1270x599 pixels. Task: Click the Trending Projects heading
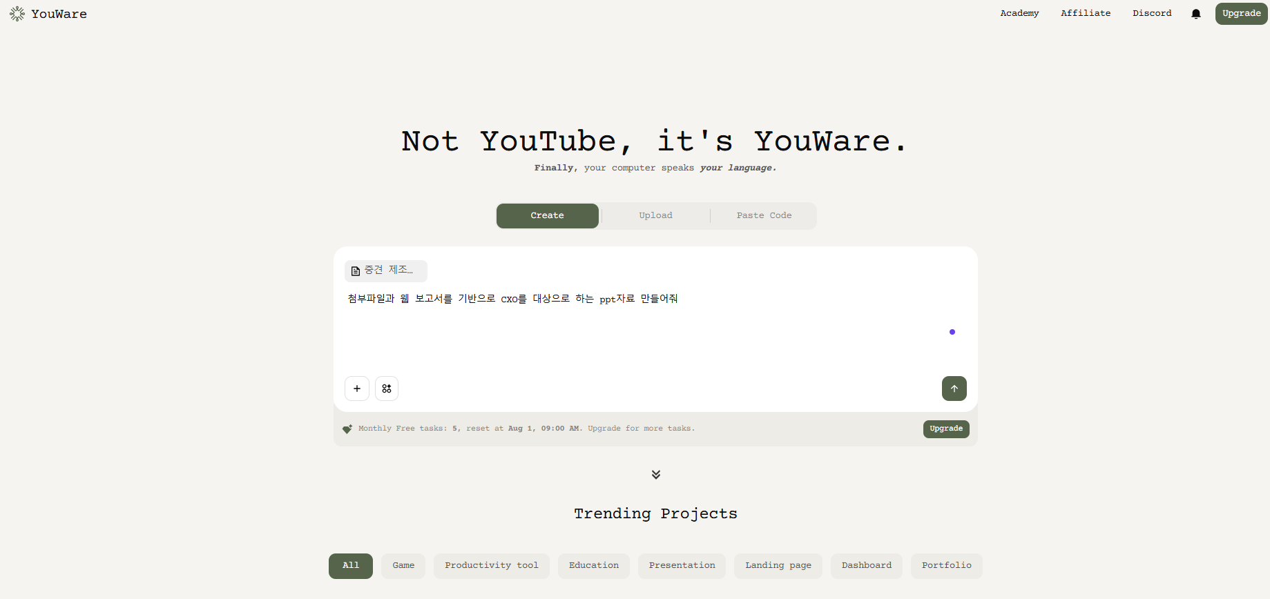pyautogui.click(x=656, y=513)
